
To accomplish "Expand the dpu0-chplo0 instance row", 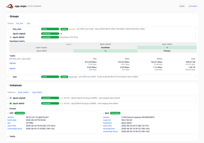I will pyautogui.click(x=8, y=98).
